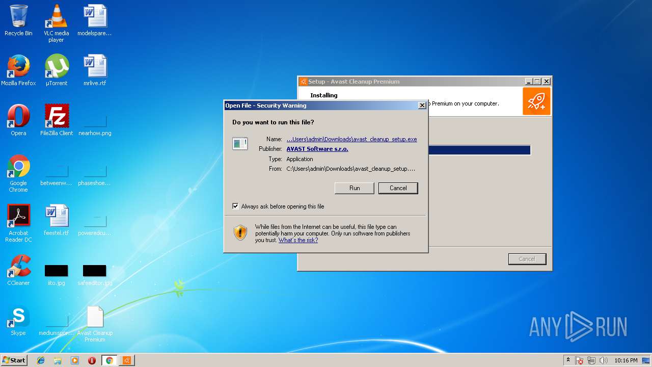Screen dimensions: 652x367
Task: Switch to the Avast setup taskbar button
Action: [x=127, y=360]
